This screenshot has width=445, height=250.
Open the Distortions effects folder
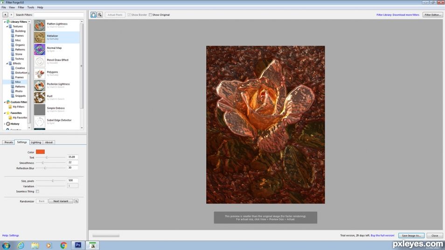tap(19, 73)
